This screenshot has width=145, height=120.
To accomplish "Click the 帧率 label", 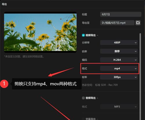I will (x=84, y=77).
